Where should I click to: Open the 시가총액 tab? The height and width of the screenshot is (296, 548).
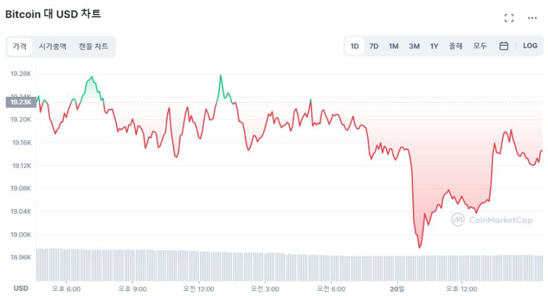pyautogui.click(x=52, y=46)
